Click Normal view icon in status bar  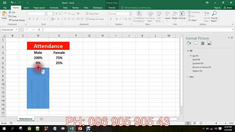pos(188,123)
